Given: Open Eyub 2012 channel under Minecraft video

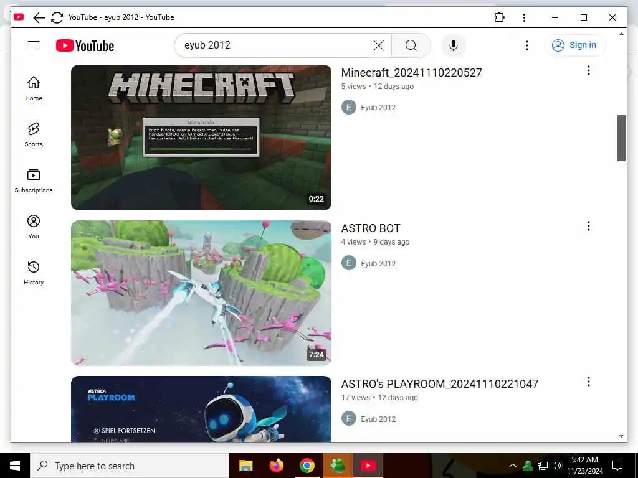Looking at the screenshot, I should coord(378,107).
